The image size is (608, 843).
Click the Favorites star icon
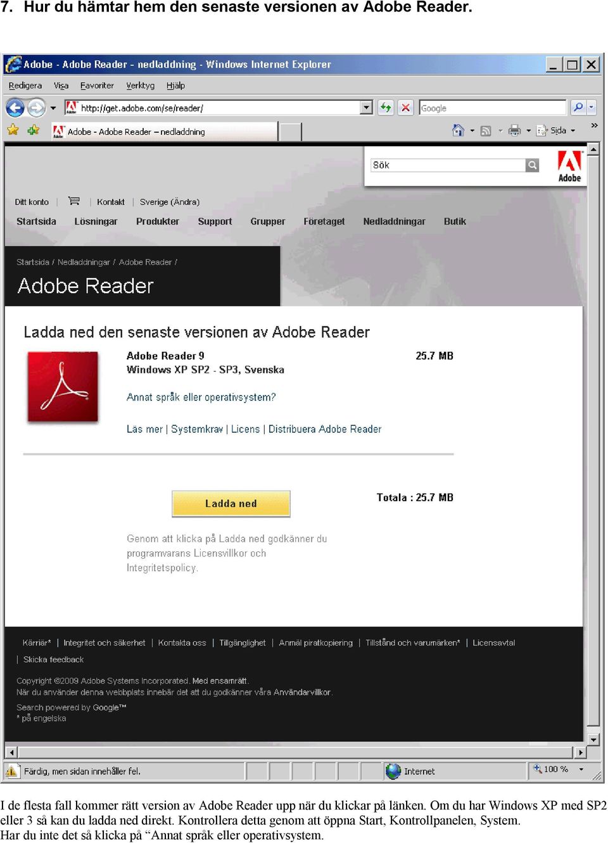coord(13,130)
